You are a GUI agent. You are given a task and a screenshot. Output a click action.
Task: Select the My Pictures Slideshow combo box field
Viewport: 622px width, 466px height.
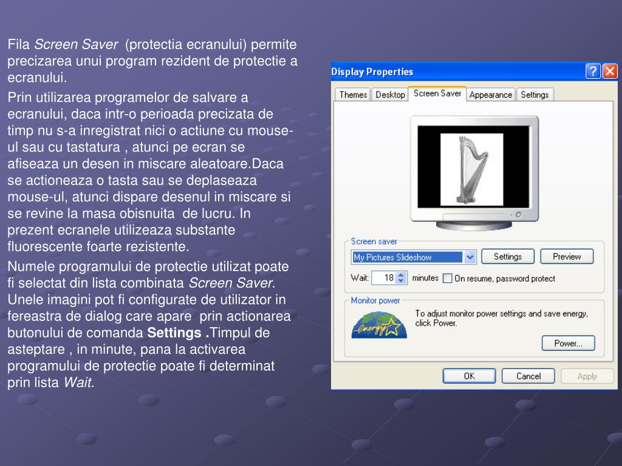(413, 257)
